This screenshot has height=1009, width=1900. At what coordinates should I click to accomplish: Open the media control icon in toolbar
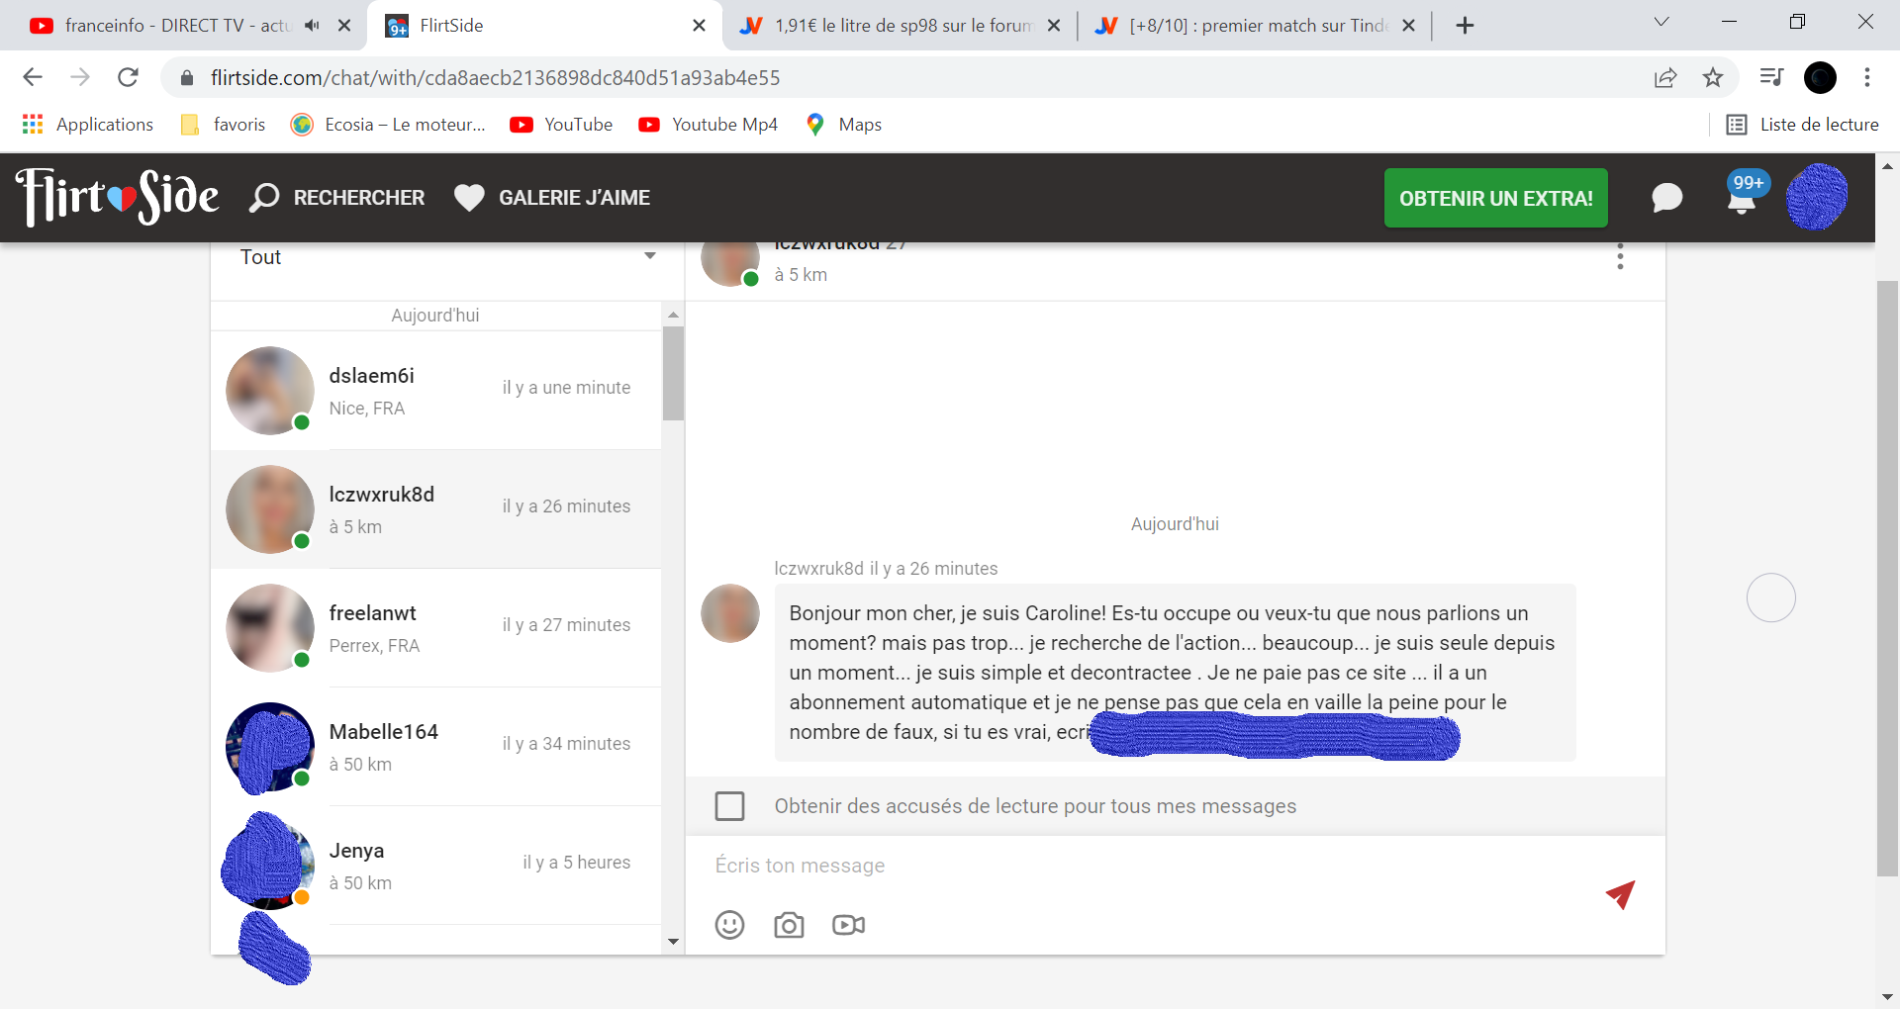pos(1771,77)
